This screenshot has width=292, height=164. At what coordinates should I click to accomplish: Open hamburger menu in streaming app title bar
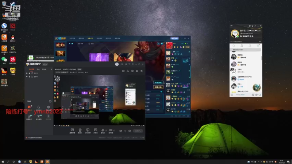click(x=133, y=64)
